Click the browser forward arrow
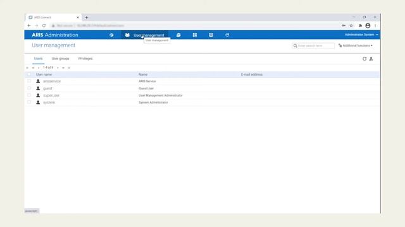The width and height of the screenshot is (405, 227). (x=37, y=25)
